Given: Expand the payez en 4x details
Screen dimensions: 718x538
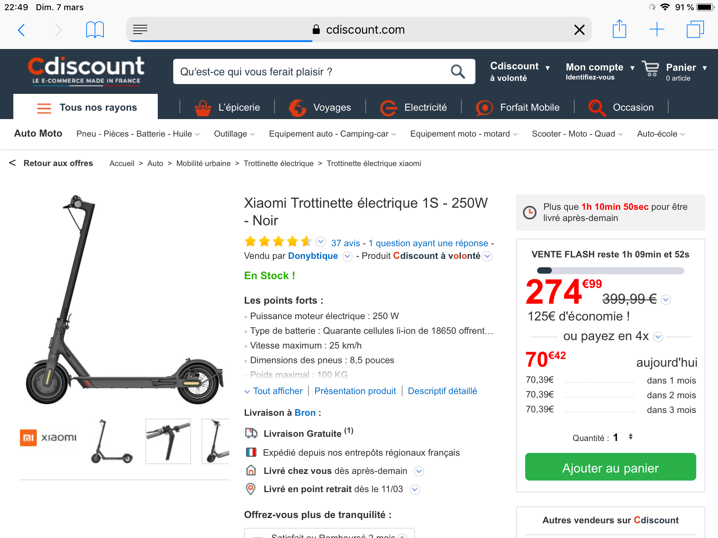Looking at the screenshot, I should tap(658, 337).
